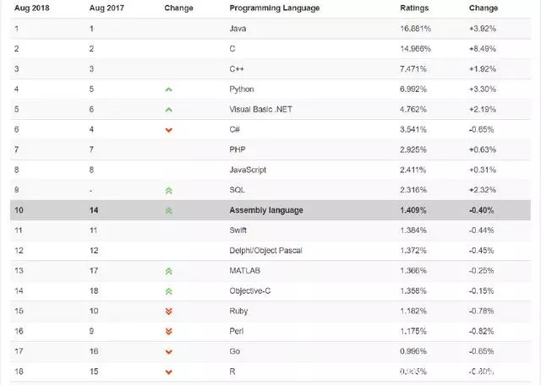Click the double up arrow for Assembly language
541x385 pixels.
168,210
